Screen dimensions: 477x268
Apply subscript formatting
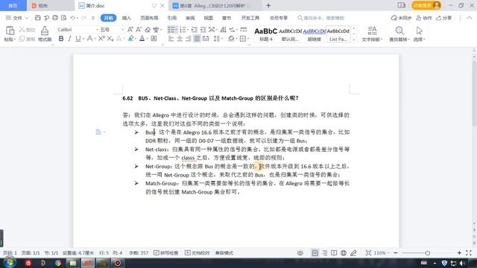pos(110,39)
